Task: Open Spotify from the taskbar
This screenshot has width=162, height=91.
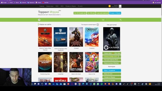Action: [x=102, y=84]
